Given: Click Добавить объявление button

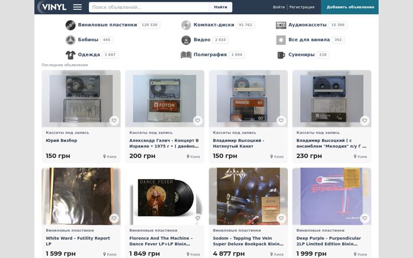Looking at the screenshot, I should tap(350, 7).
